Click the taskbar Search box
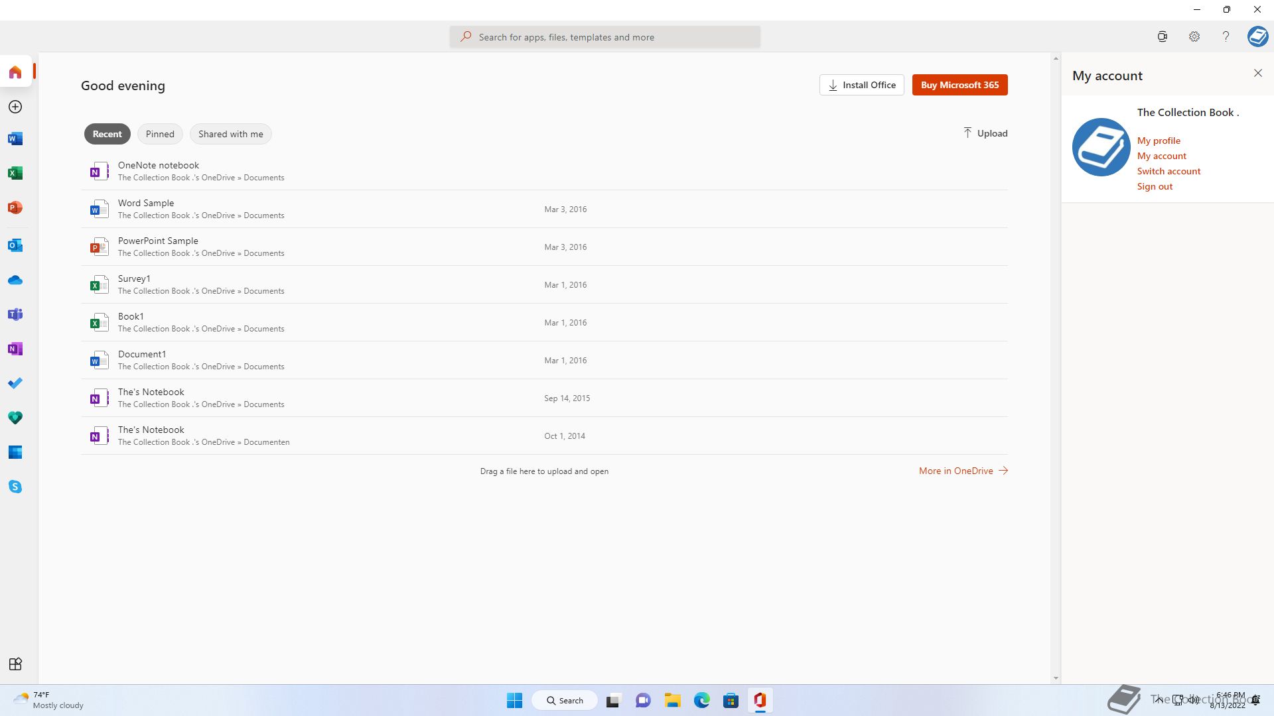 click(565, 700)
